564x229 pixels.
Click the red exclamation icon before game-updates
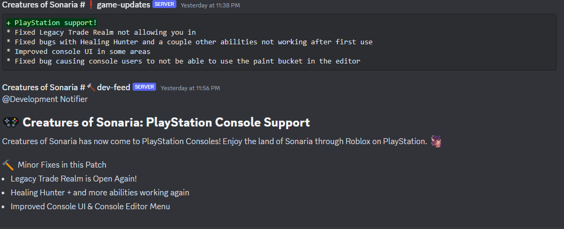[90, 4]
